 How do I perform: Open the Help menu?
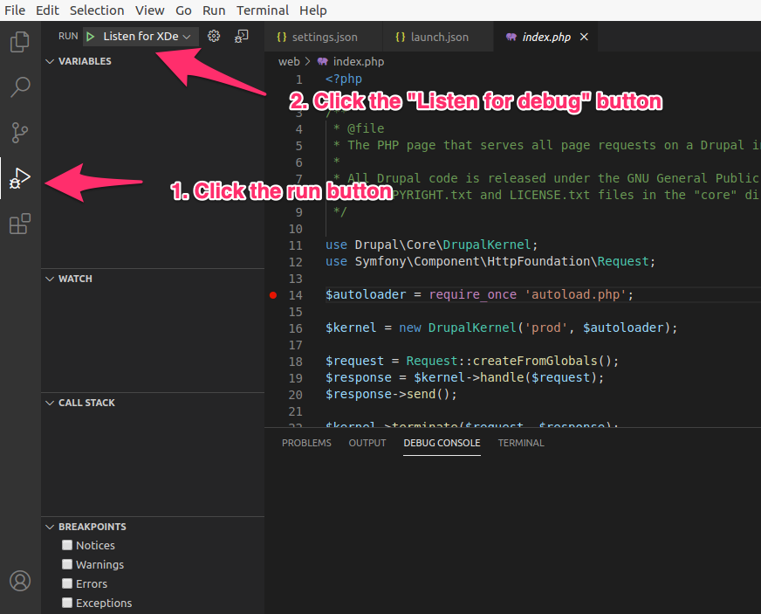(x=313, y=10)
